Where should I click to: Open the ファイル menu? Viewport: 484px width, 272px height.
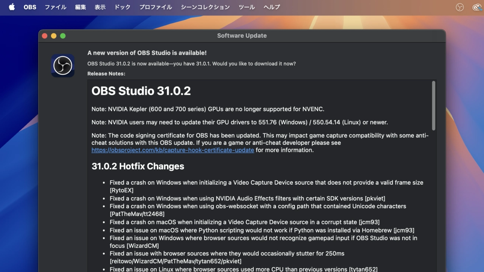coord(56,7)
